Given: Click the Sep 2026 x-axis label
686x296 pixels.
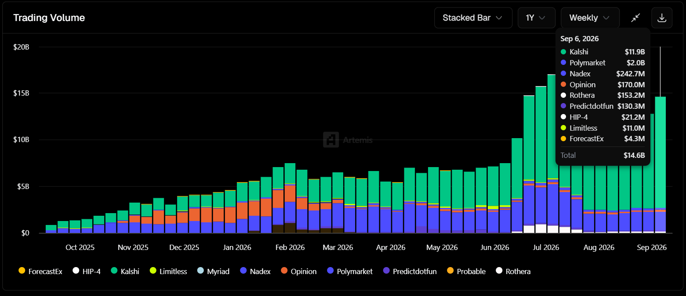Looking at the screenshot, I should [x=651, y=247].
